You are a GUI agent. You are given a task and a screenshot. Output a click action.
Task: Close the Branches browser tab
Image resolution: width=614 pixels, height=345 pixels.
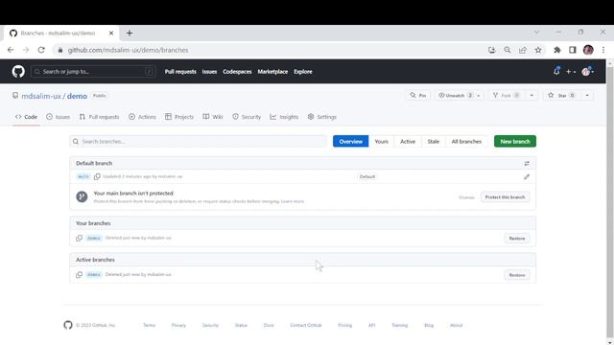(111, 34)
